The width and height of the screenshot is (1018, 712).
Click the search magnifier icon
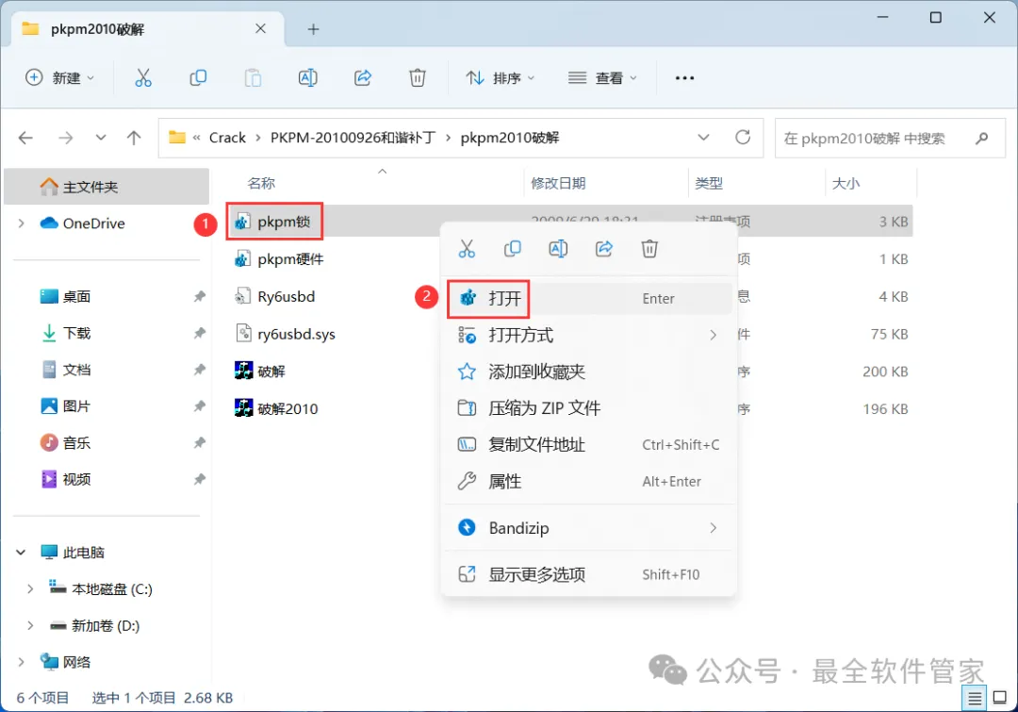pos(981,138)
